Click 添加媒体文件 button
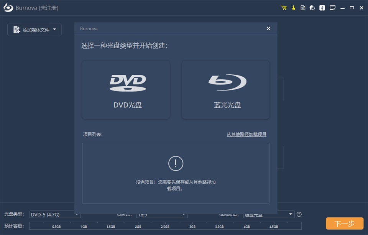Viewport: 368px width, 235px height. click(34, 30)
